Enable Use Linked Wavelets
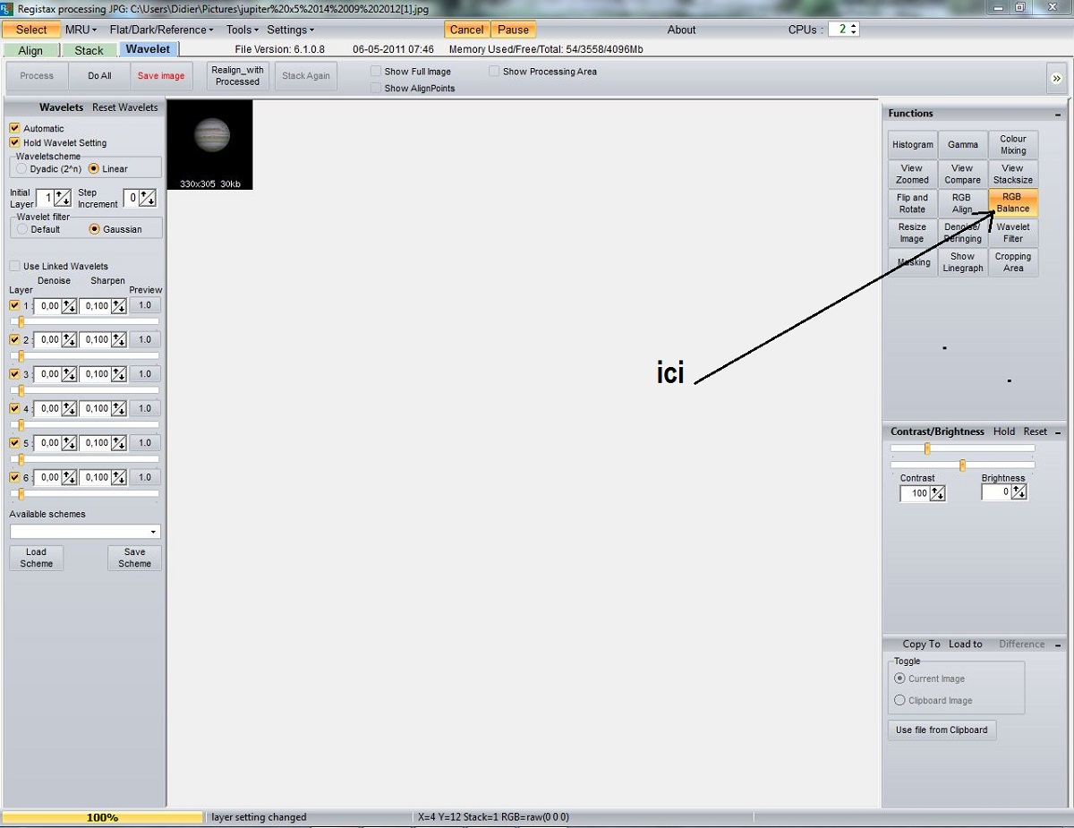The image size is (1074, 828). pos(14,266)
